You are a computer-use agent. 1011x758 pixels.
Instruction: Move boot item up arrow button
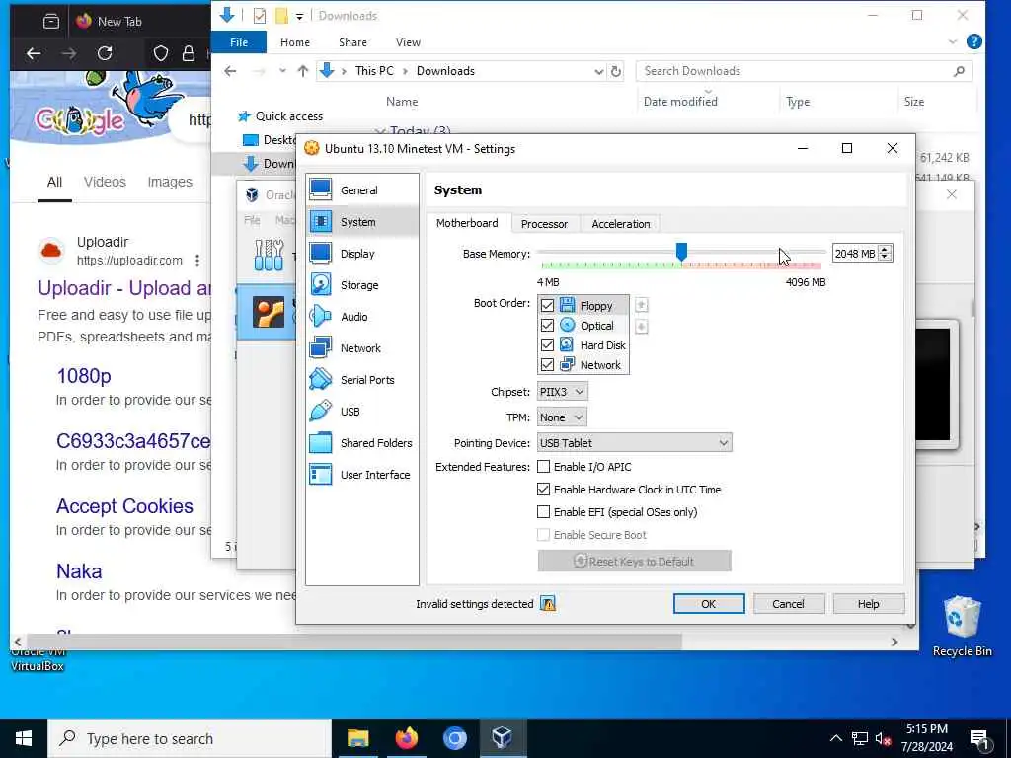click(x=641, y=305)
